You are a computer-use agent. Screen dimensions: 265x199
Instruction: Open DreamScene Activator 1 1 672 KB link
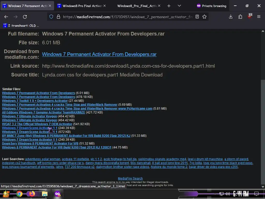[x=30, y=132]
